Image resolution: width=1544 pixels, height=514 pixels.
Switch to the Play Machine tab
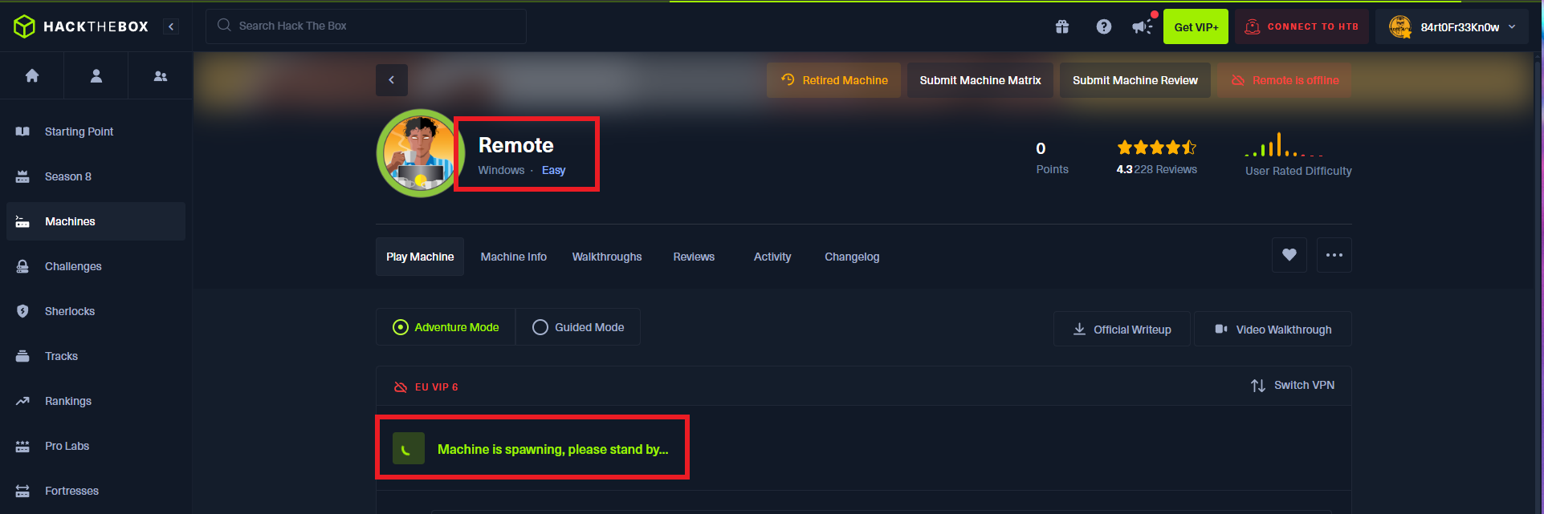pyautogui.click(x=420, y=257)
